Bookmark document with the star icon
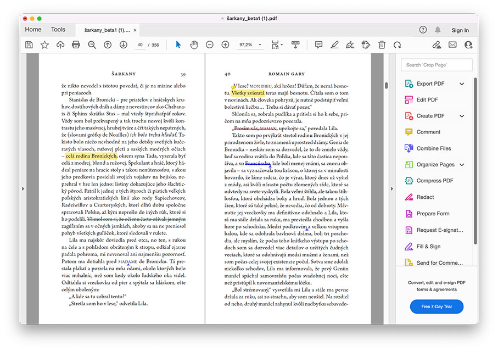This screenshot has height=351, width=498. pyautogui.click(x=45, y=45)
